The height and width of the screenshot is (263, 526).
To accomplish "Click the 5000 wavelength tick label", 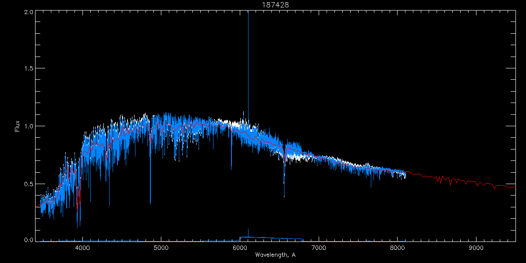I will (x=161, y=248).
